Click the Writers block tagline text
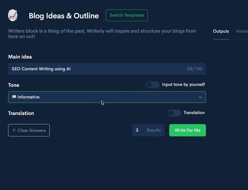The height and width of the screenshot is (190, 248). (103, 33)
